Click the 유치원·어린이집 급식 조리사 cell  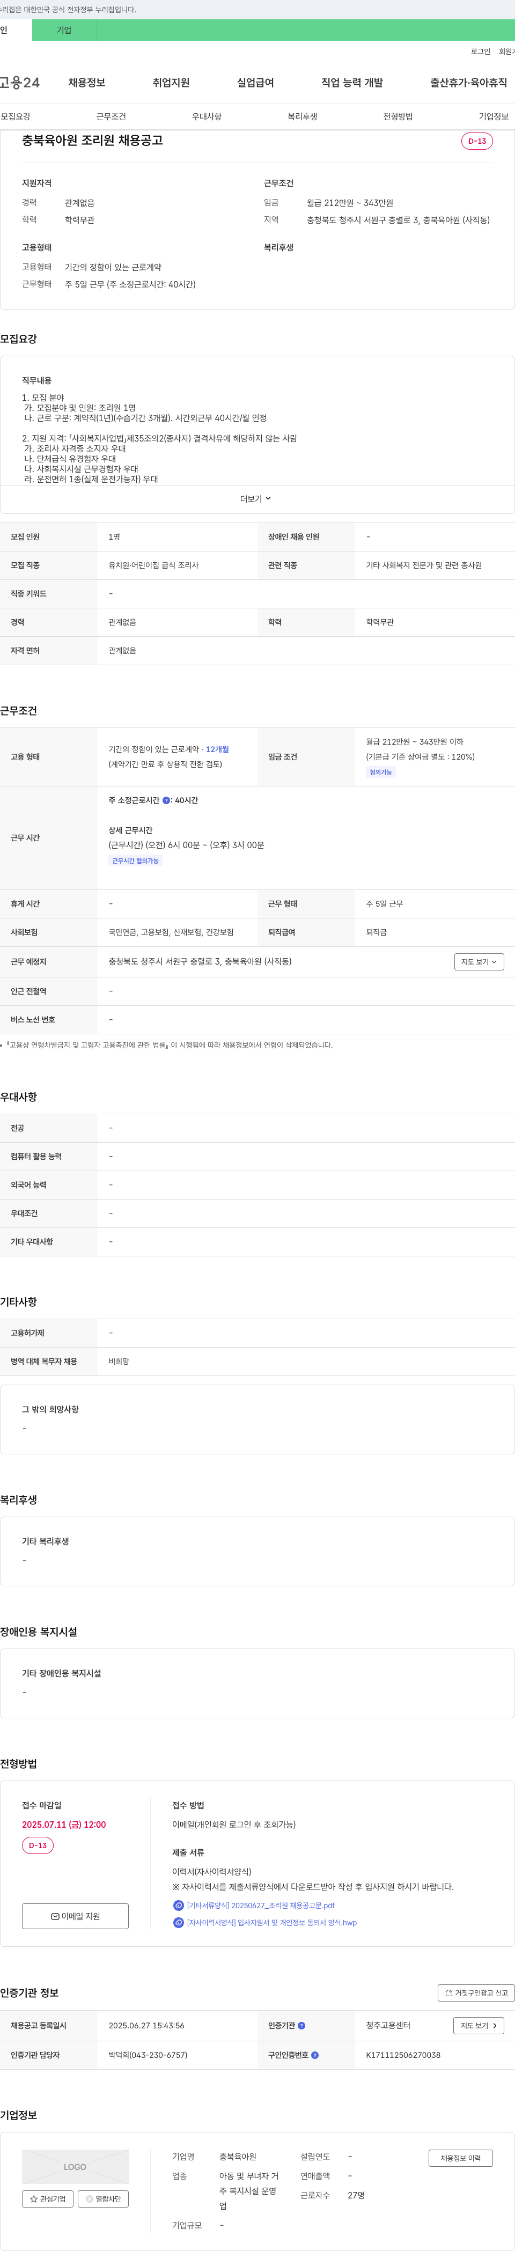tap(154, 565)
